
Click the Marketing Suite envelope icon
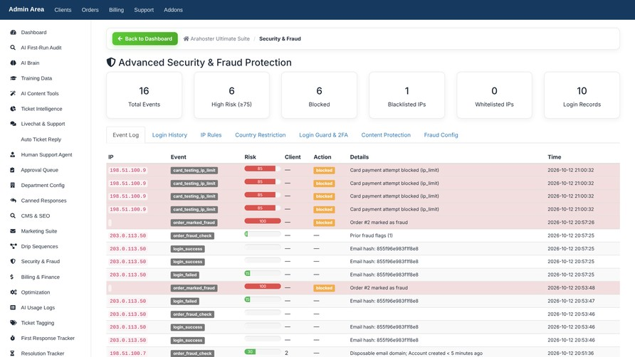pos(13,231)
